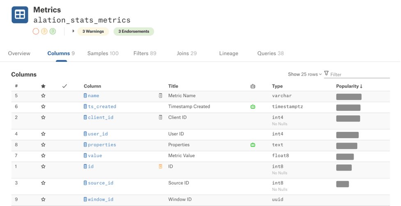The width and height of the screenshot is (401, 206).
Task: Switch to the Samples tab
Action: tap(103, 53)
